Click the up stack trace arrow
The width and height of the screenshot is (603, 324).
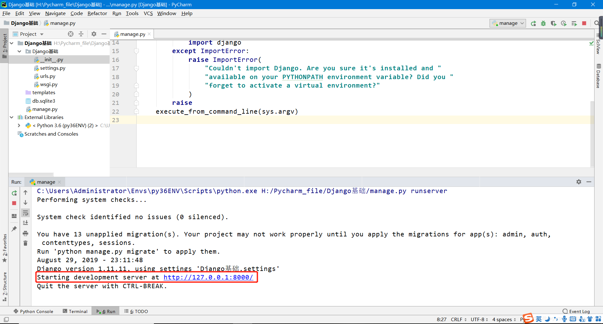click(25, 192)
